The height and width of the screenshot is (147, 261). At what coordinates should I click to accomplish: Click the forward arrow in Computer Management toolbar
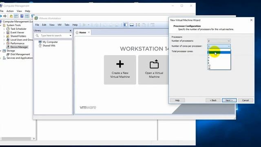[x=5, y=16]
